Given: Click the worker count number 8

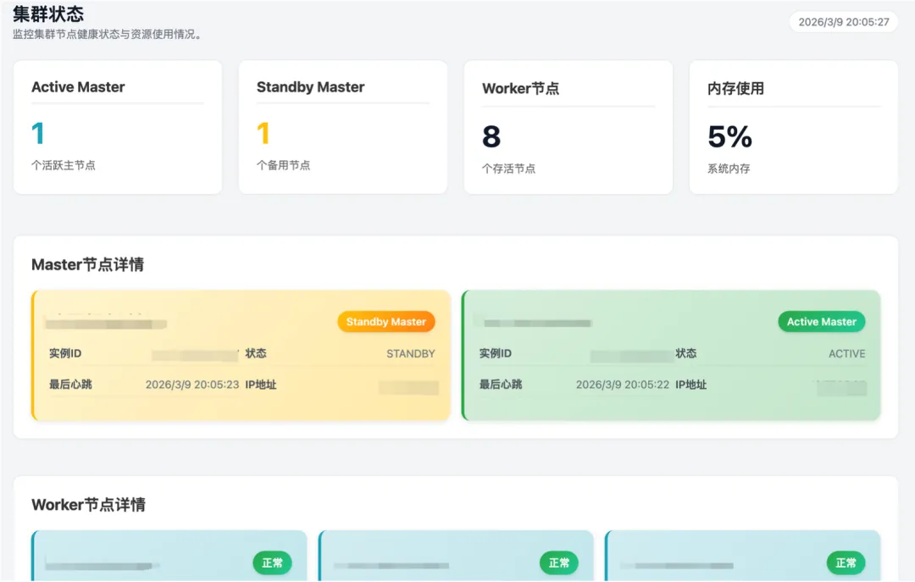Looking at the screenshot, I should pyautogui.click(x=491, y=136).
